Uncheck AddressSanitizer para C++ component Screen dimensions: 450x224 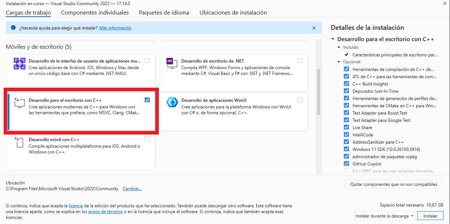346,142
